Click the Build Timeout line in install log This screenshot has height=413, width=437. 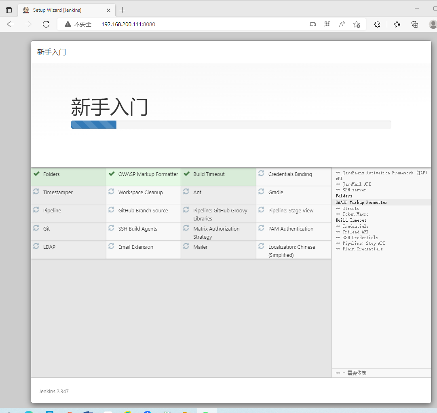click(351, 220)
